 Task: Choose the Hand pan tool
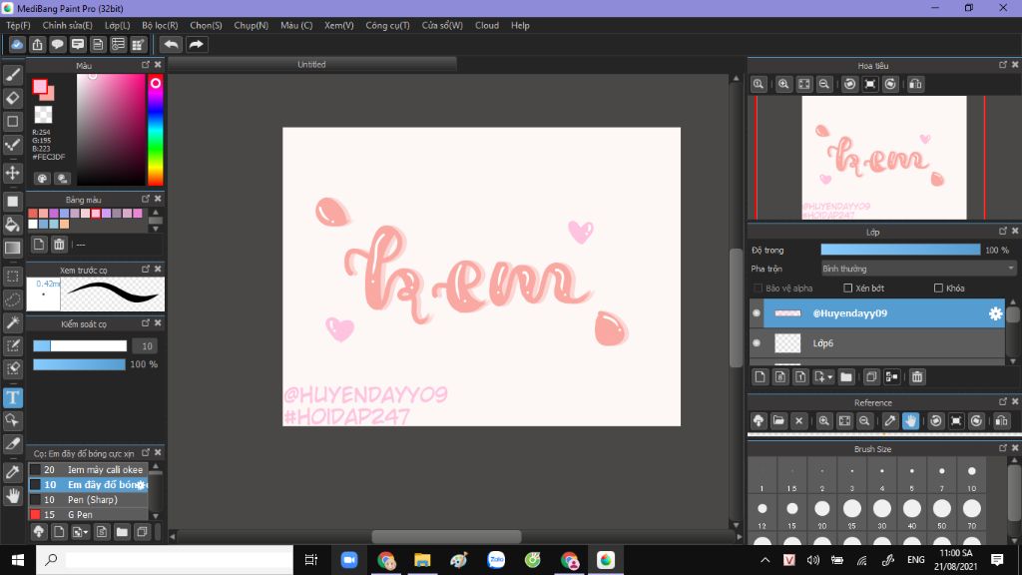pyautogui.click(x=13, y=495)
